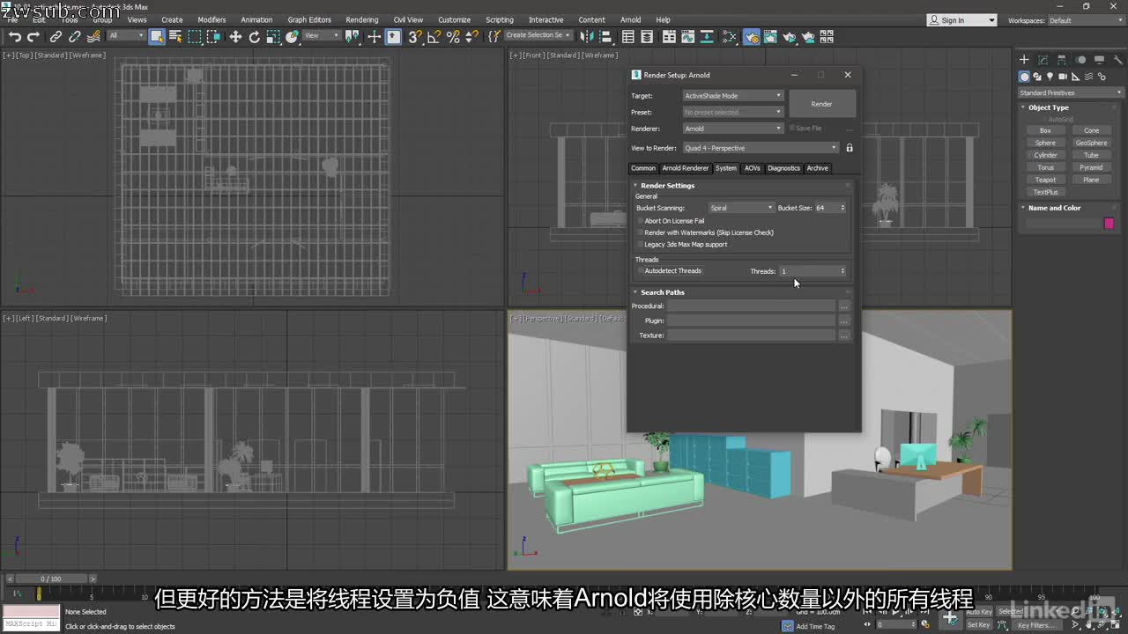Open the Standard Primitives dropdown
Image resolution: width=1128 pixels, height=634 pixels.
[1071, 92]
